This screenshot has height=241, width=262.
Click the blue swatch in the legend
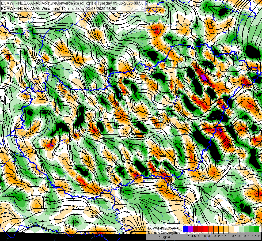point(185,229)
